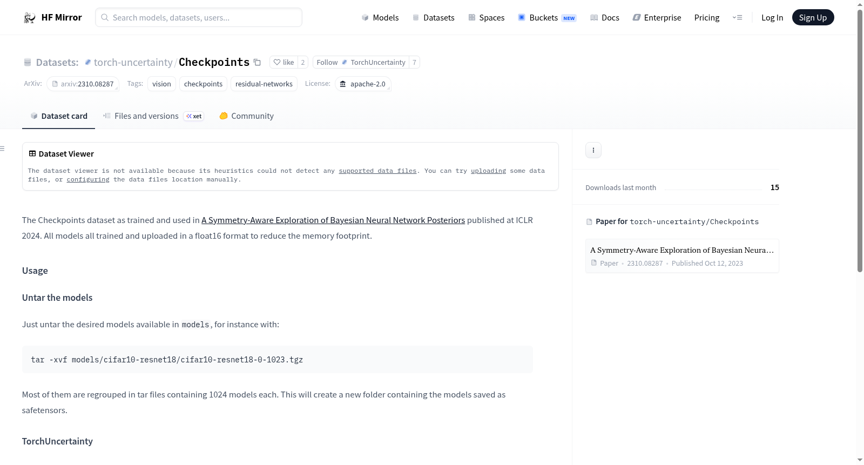The image size is (864, 465).
Task: Open the torch-uncertainty owner link
Action: (x=133, y=63)
